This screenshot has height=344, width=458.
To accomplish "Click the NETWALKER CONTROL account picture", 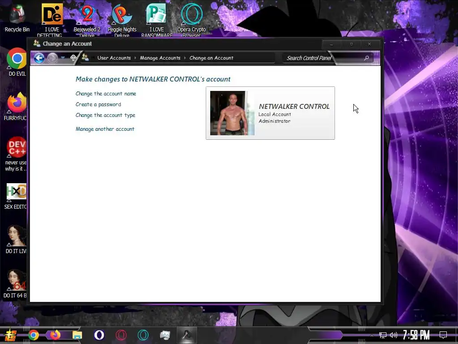I will tap(232, 113).
